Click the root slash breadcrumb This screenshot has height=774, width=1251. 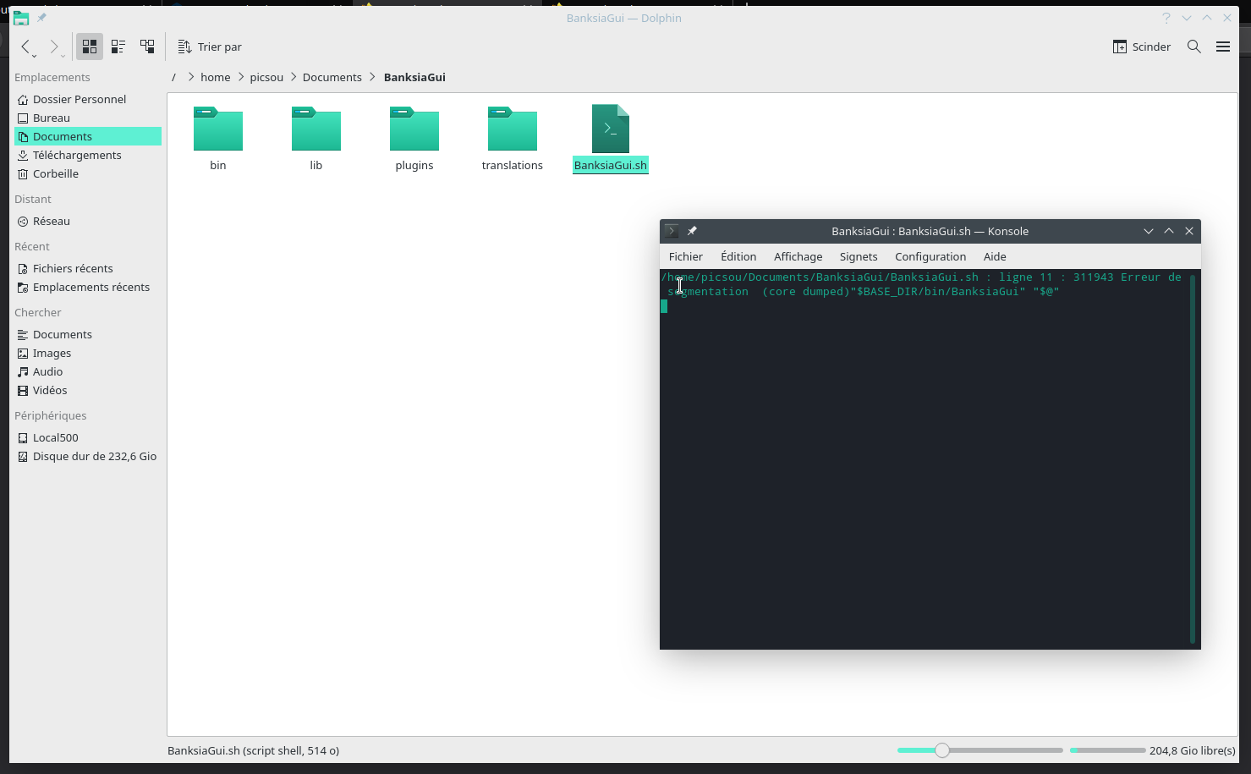click(x=173, y=77)
